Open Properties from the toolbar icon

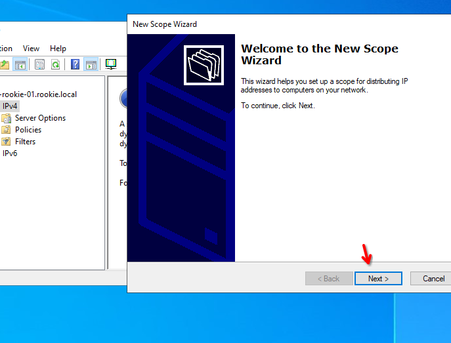pos(39,64)
